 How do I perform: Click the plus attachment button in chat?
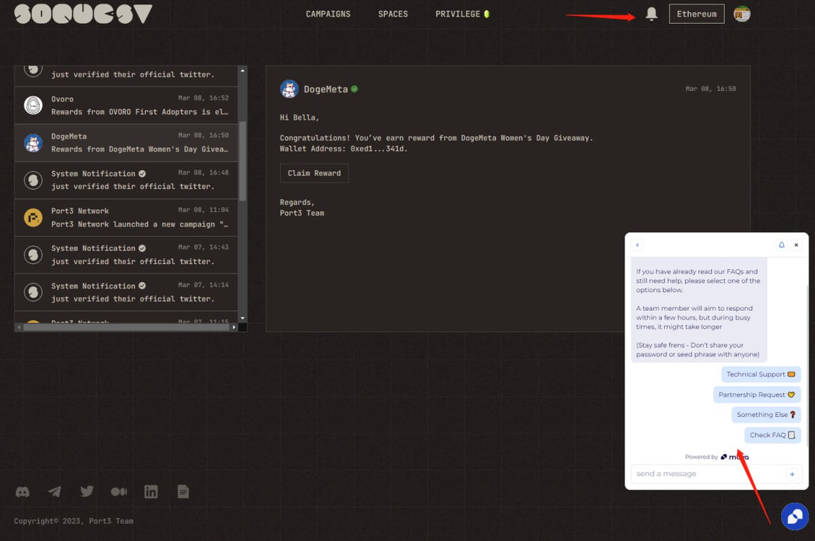(792, 474)
